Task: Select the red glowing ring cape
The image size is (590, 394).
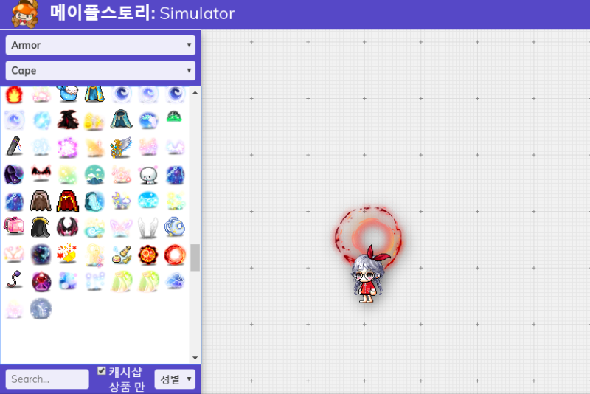Action: pyautogui.click(x=175, y=255)
